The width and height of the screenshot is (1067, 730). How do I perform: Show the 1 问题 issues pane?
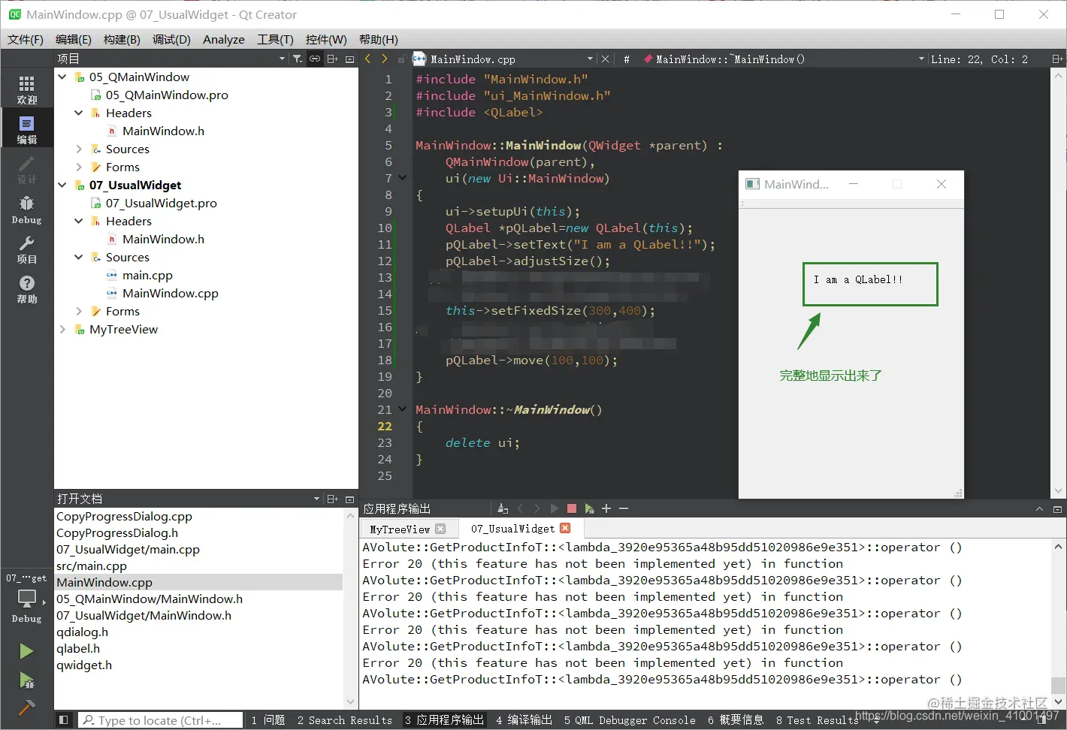[x=268, y=720]
